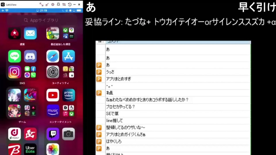
Task: Pin the LetsView window on top
Action: click(58, 5)
